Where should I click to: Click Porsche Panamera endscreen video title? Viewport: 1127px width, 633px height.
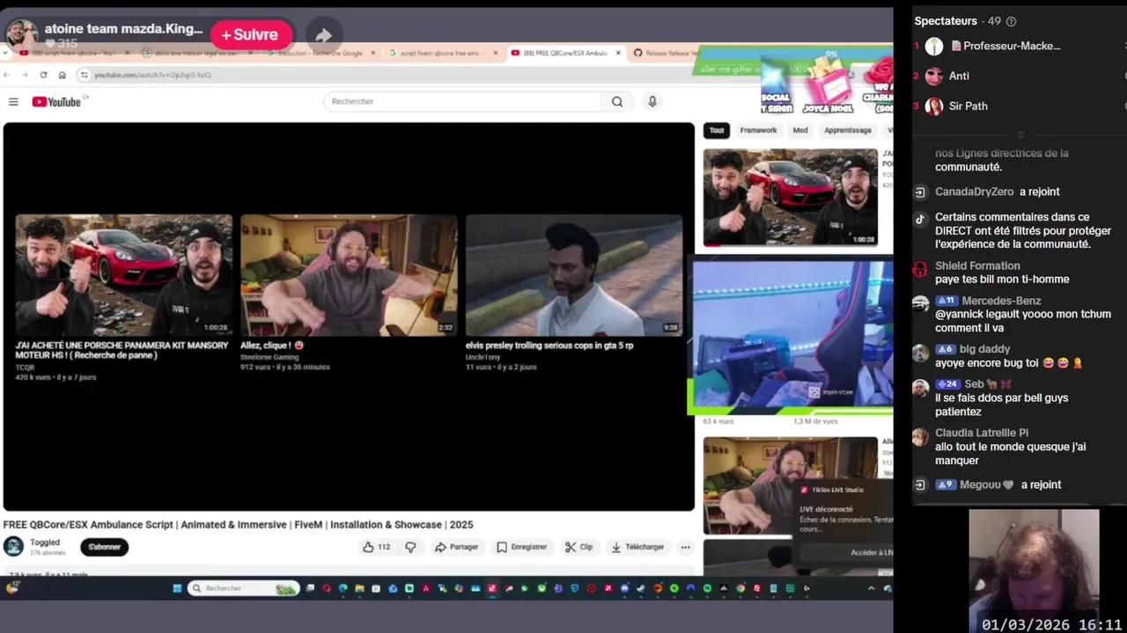tap(122, 350)
